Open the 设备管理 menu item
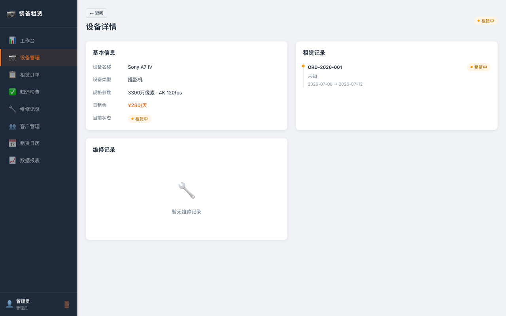 pyautogui.click(x=39, y=58)
